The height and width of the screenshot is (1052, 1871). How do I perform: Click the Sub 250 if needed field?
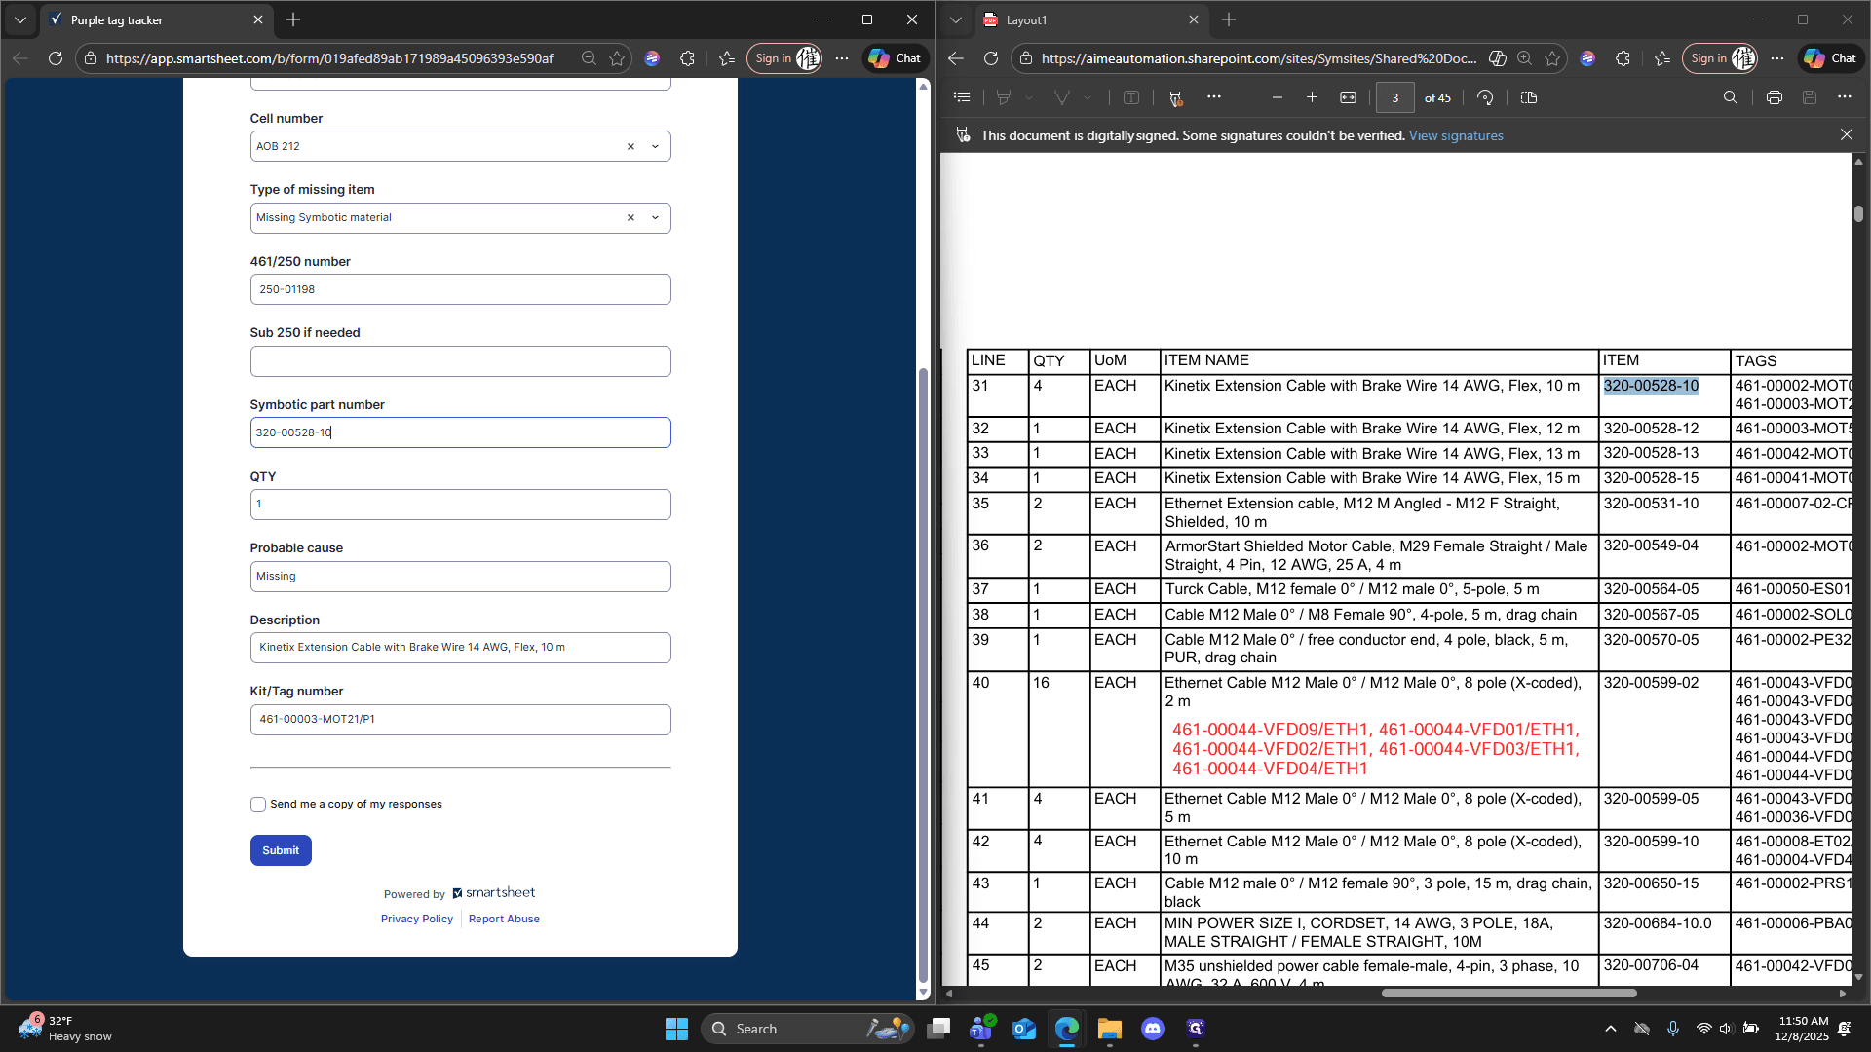(x=461, y=361)
